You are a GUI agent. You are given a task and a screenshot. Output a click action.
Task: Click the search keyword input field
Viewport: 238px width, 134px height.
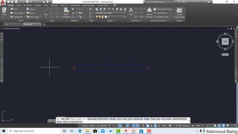[x=159, y=2]
